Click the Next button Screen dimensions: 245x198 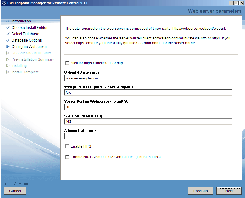[229, 191]
